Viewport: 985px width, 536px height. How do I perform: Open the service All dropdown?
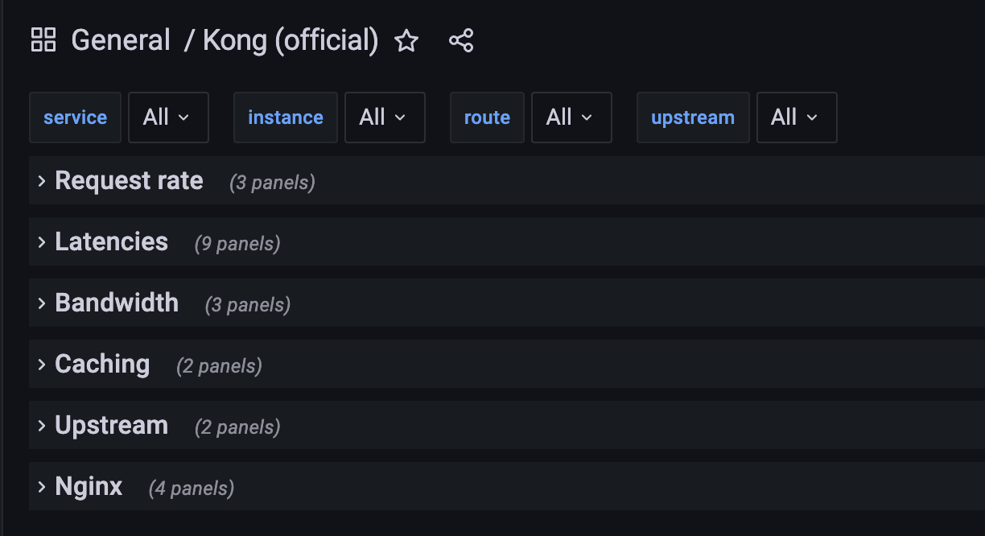pos(168,118)
